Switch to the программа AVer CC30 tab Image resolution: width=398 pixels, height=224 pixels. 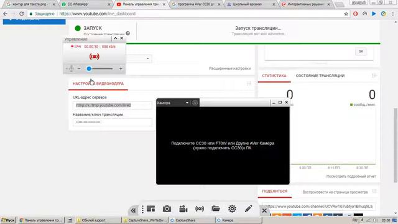click(195, 4)
